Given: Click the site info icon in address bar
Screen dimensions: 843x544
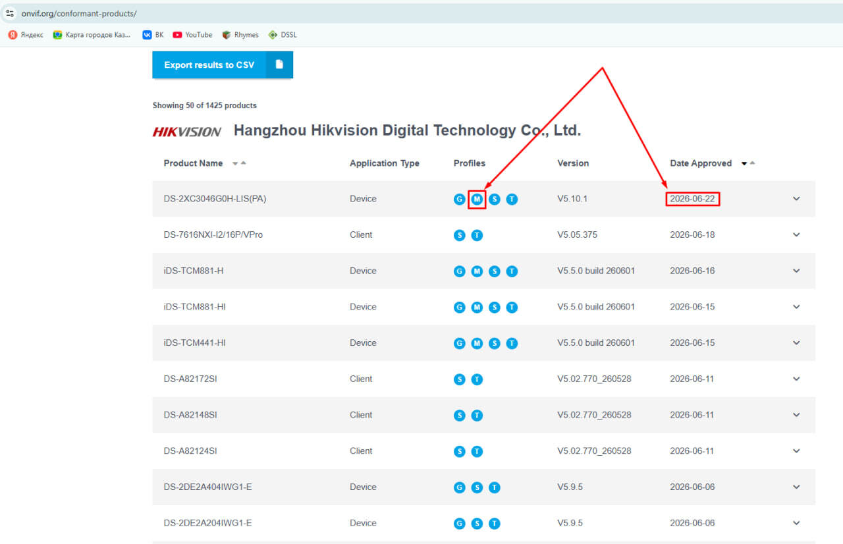Looking at the screenshot, I should coord(10,13).
